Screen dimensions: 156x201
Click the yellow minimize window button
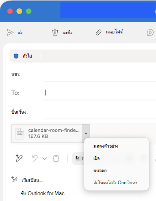(19, 11)
